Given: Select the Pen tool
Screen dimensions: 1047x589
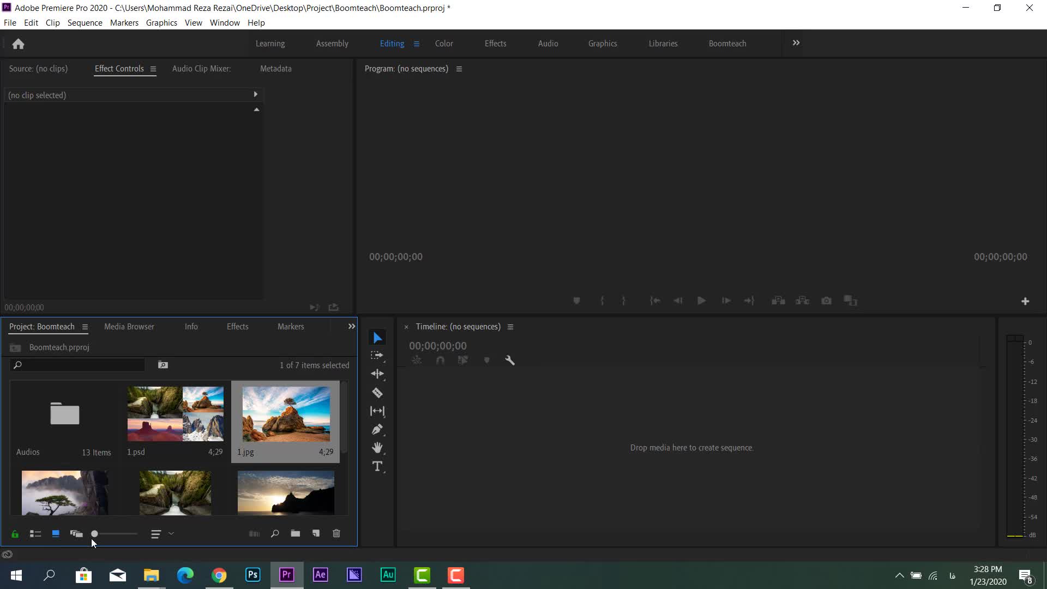Looking at the screenshot, I should (x=377, y=430).
